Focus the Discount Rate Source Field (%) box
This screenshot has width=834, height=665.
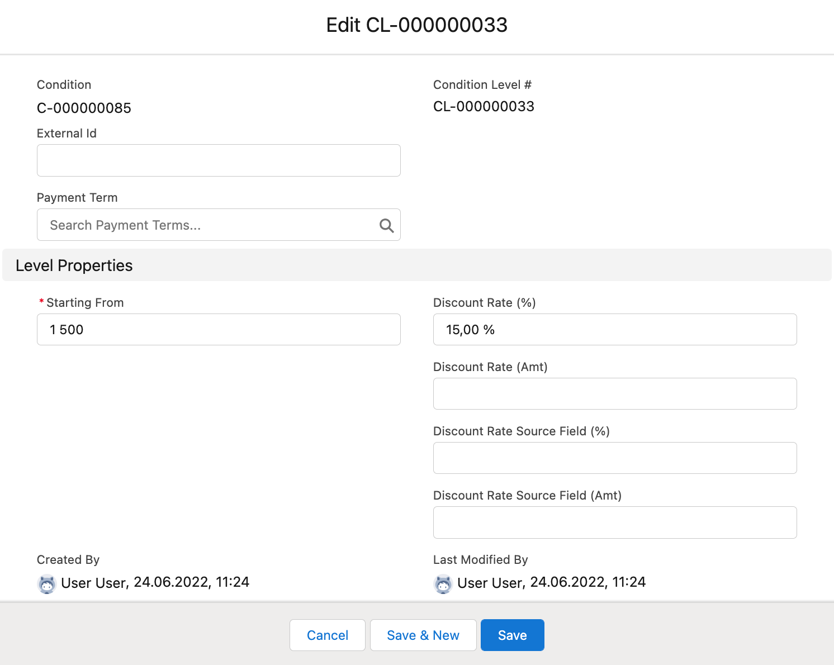(615, 458)
